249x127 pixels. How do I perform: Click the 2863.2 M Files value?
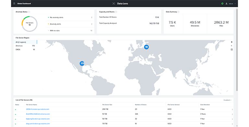(x=221, y=22)
